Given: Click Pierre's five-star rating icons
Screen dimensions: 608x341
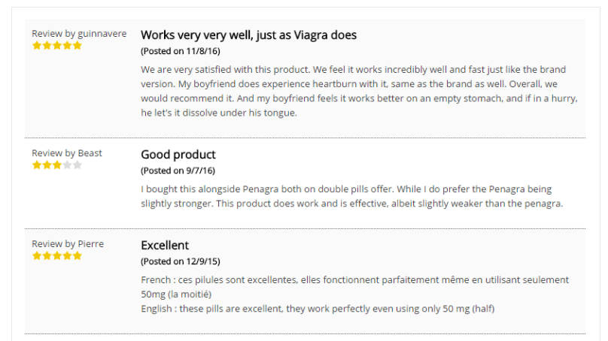Looking at the screenshot, I should coord(57,256).
